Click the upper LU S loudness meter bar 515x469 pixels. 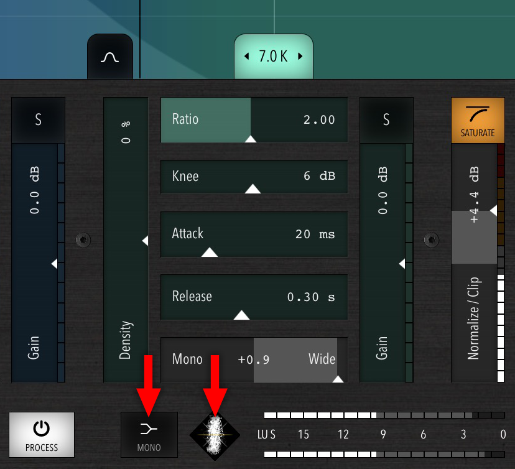pos(384,415)
